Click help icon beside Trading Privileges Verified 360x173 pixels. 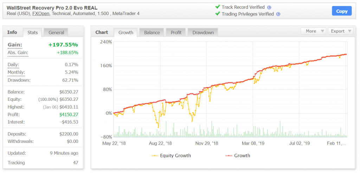coord(278,14)
